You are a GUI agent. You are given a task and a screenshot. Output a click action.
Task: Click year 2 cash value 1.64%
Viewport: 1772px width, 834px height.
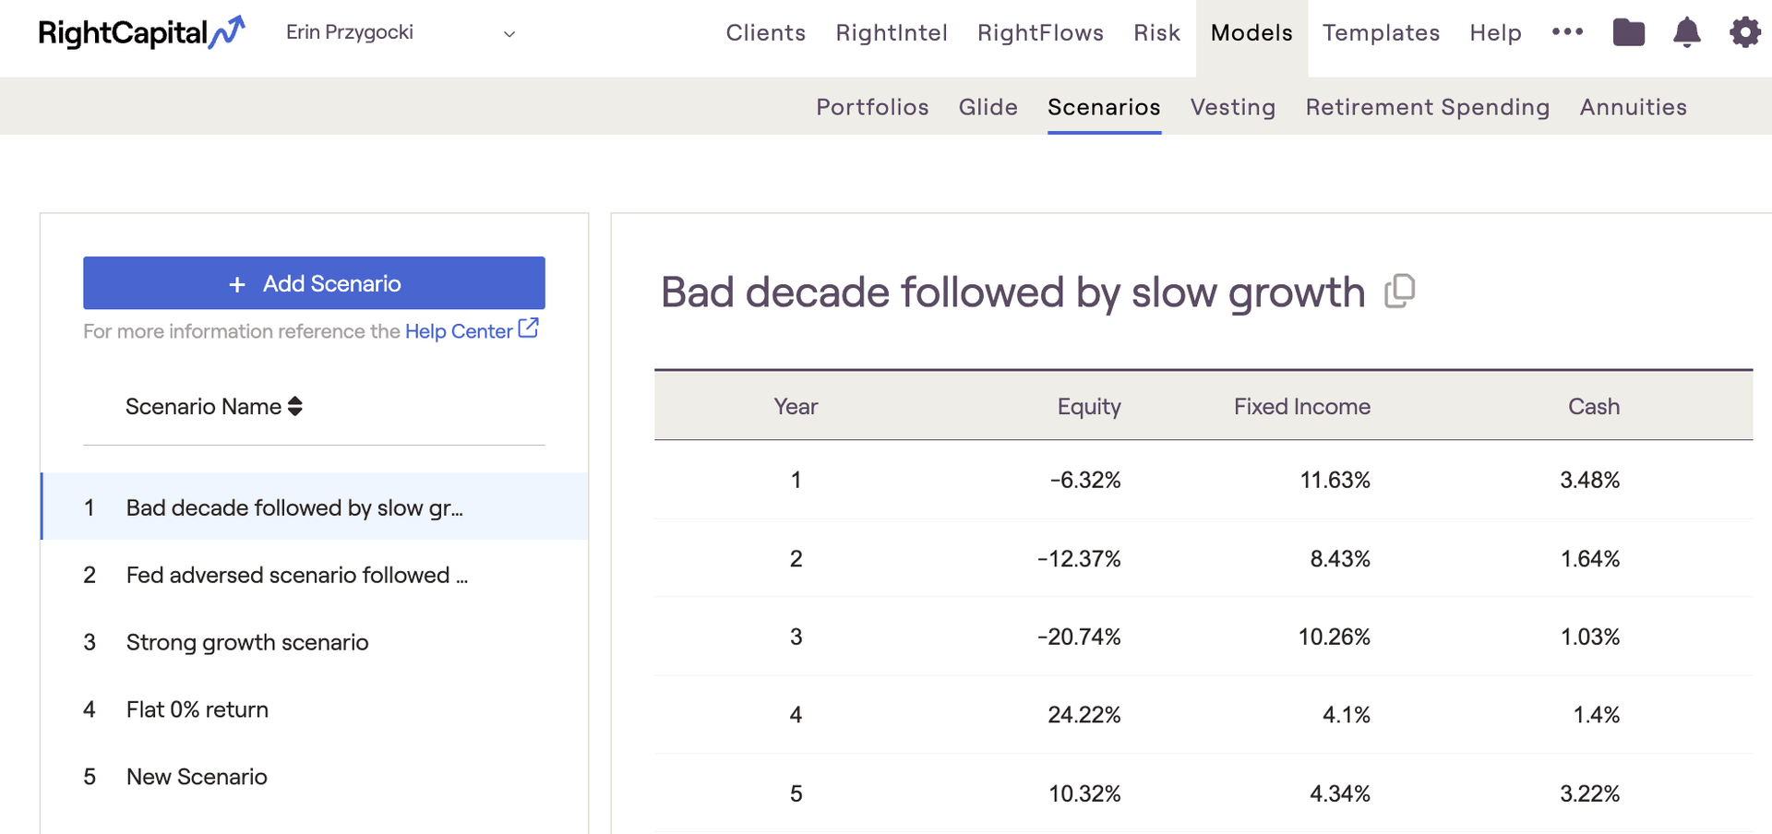pos(1590,559)
